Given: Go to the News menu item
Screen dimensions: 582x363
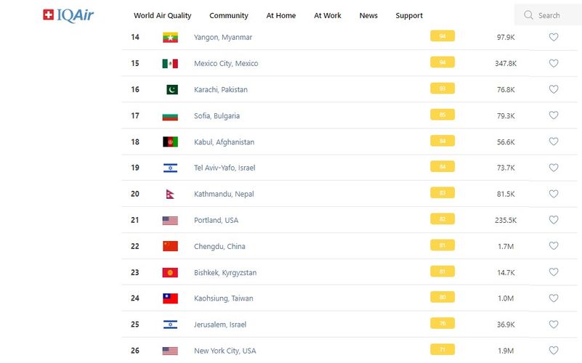Looking at the screenshot, I should pyautogui.click(x=368, y=15).
